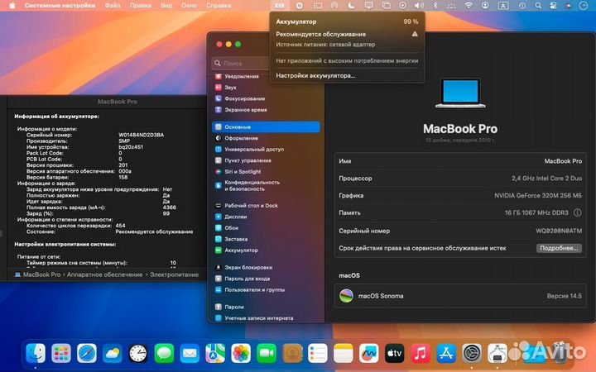
Task: Open Contacts from the Dock
Action: coord(292,354)
